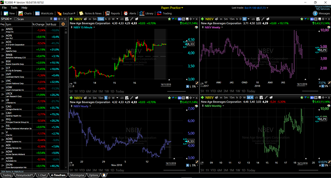
Task: Open SP500 watchlist dropdown
Action: coord(6,19)
